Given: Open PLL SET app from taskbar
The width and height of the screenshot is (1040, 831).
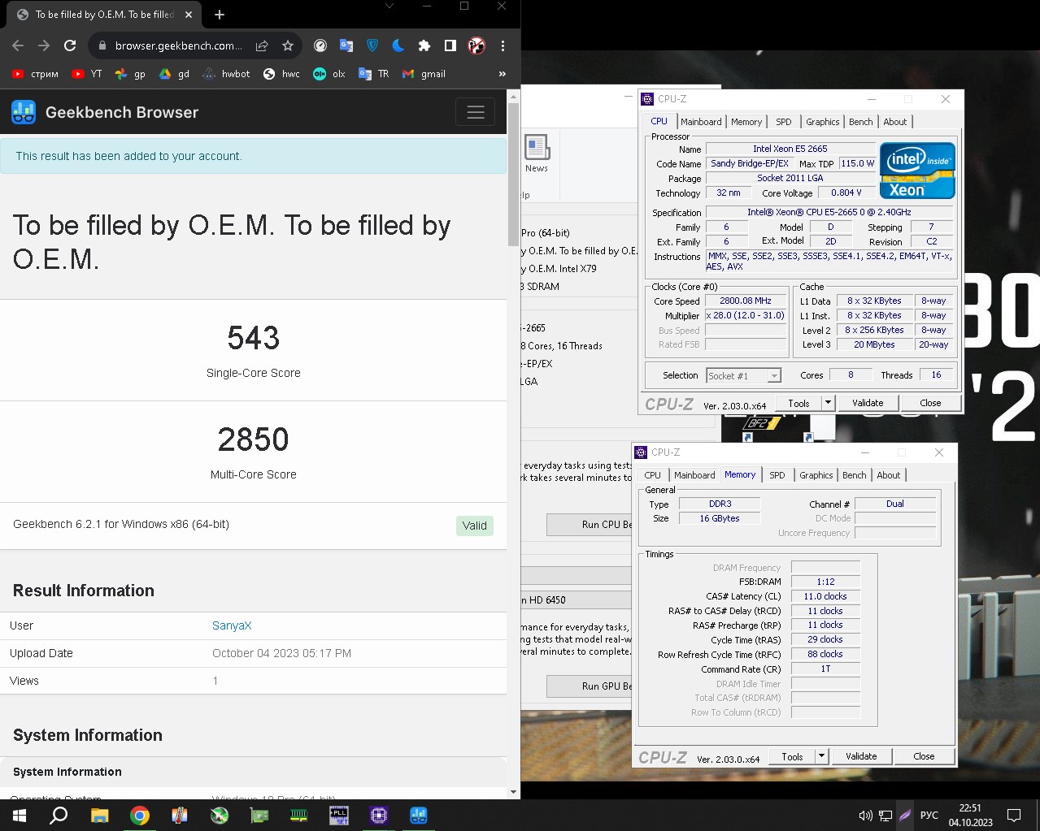Looking at the screenshot, I should click(339, 816).
